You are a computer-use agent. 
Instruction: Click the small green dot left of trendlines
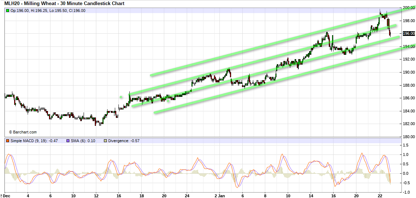click(121, 97)
